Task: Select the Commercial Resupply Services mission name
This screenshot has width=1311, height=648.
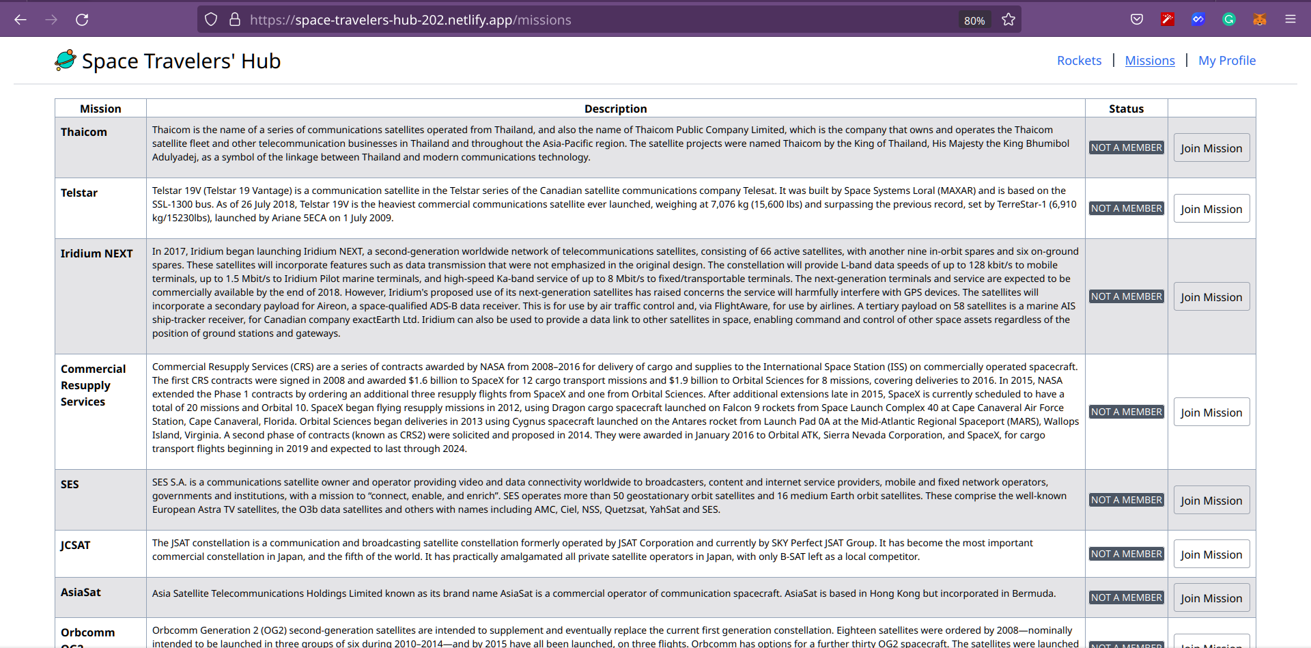Action: 94,385
